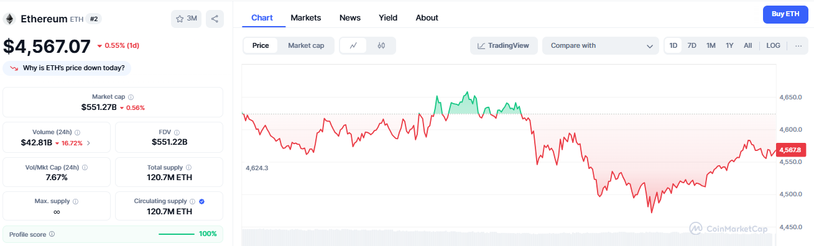Image resolution: width=814 pixels, height=246 pixels.
Task: Open the Yield tab
Action: pyautogui.click(x=388, y=17)
